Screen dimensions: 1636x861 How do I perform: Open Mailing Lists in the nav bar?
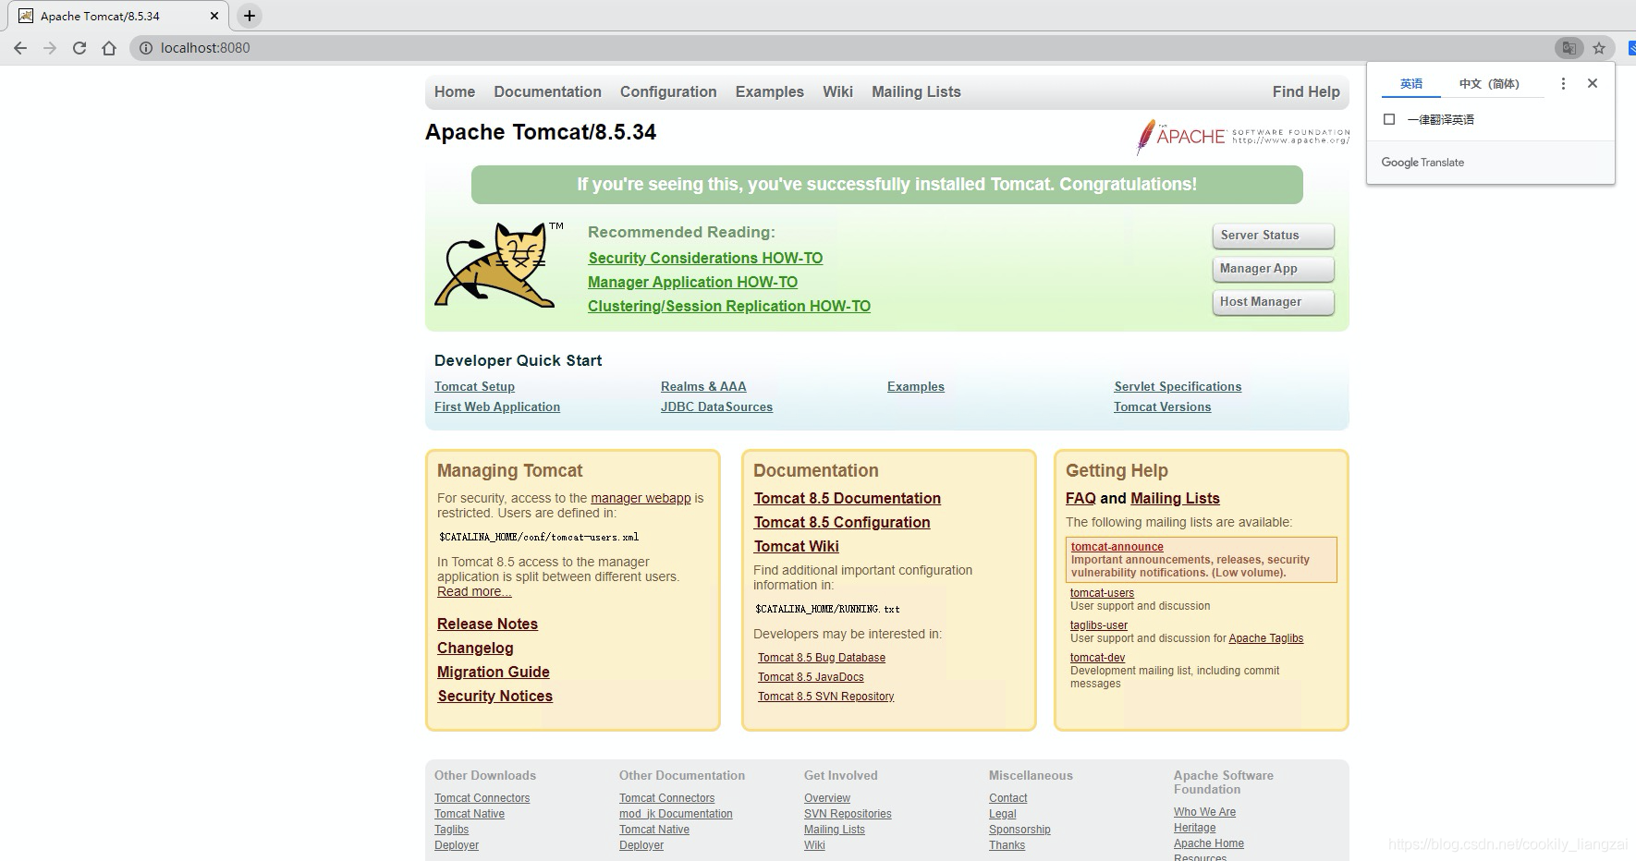click(x=916, y=91)
